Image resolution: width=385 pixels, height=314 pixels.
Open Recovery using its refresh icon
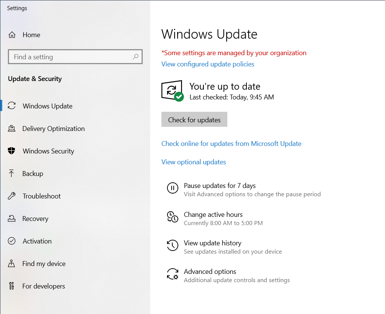point(12,218)
